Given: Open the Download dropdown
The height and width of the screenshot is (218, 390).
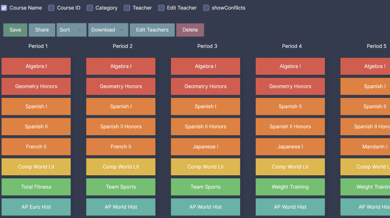Looking at the screenshot, I should pos(108,30).
